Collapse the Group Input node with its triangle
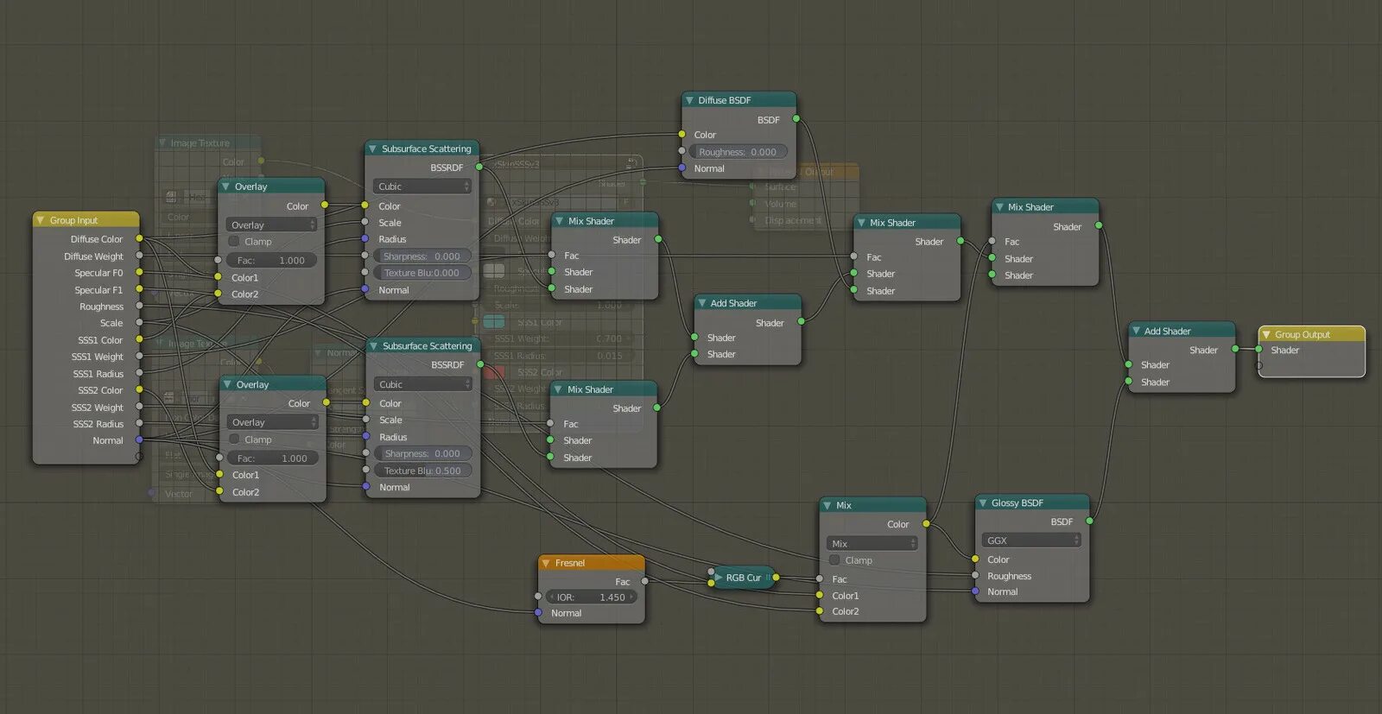 coord(40,220)
